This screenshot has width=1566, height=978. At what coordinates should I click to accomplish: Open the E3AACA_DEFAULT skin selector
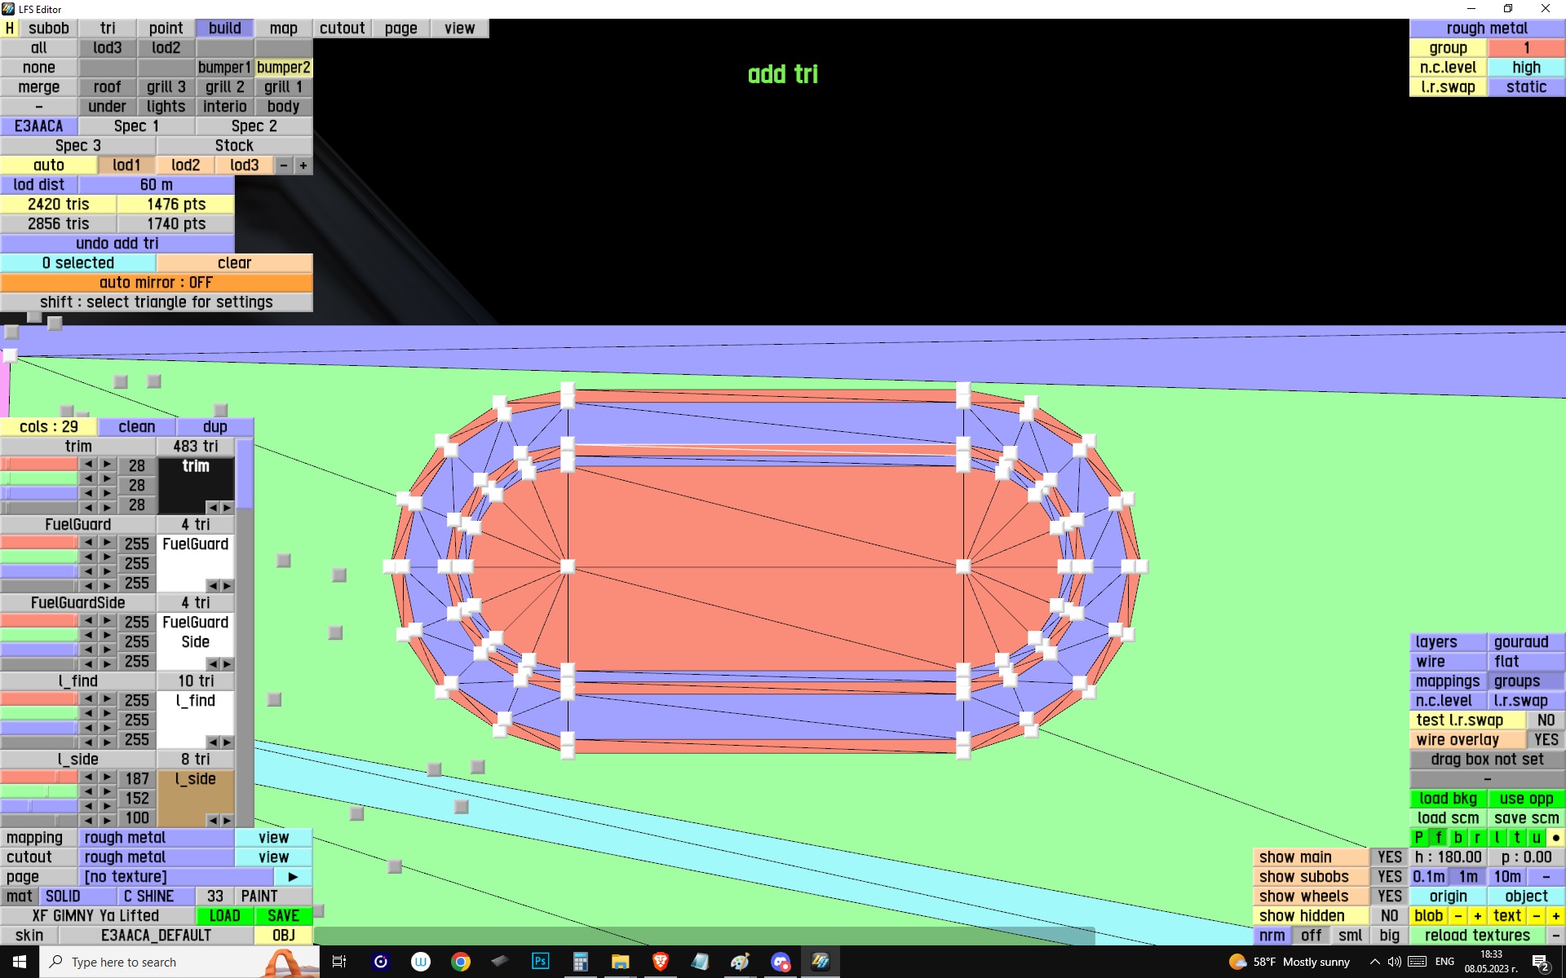156,936
